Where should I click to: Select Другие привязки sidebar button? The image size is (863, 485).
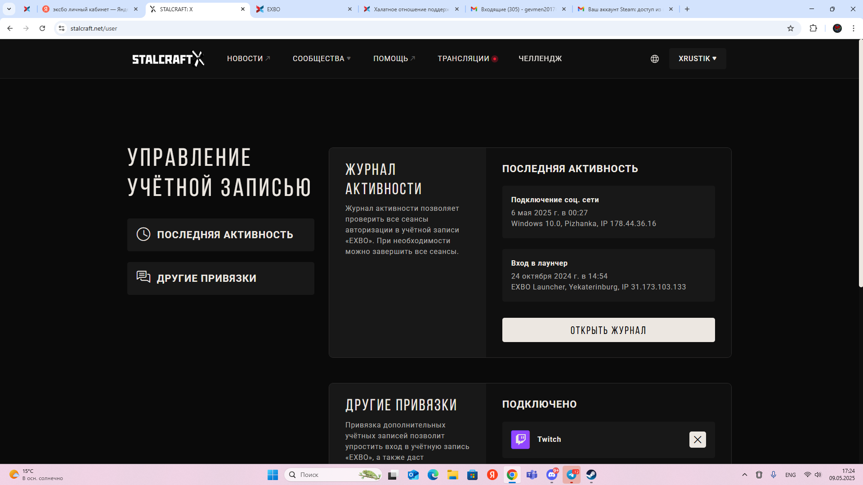click(221, 278)
